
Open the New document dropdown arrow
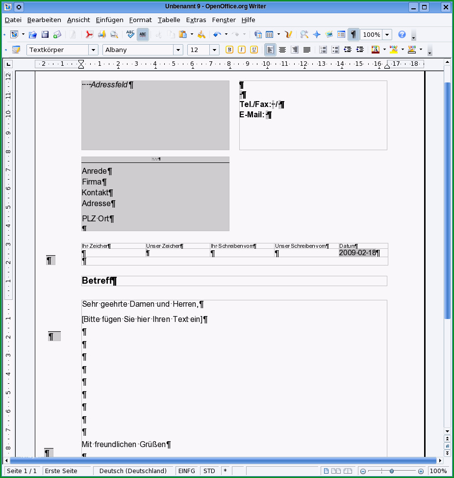[23, 34]
